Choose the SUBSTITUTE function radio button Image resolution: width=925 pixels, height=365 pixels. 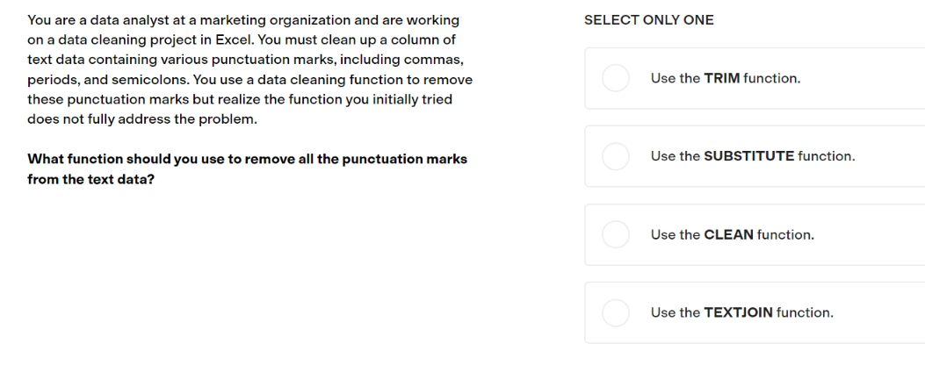(615, 156)
